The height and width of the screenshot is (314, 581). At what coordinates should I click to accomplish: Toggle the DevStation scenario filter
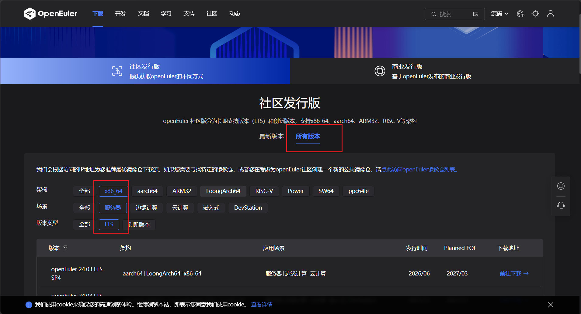pos(248,208)
